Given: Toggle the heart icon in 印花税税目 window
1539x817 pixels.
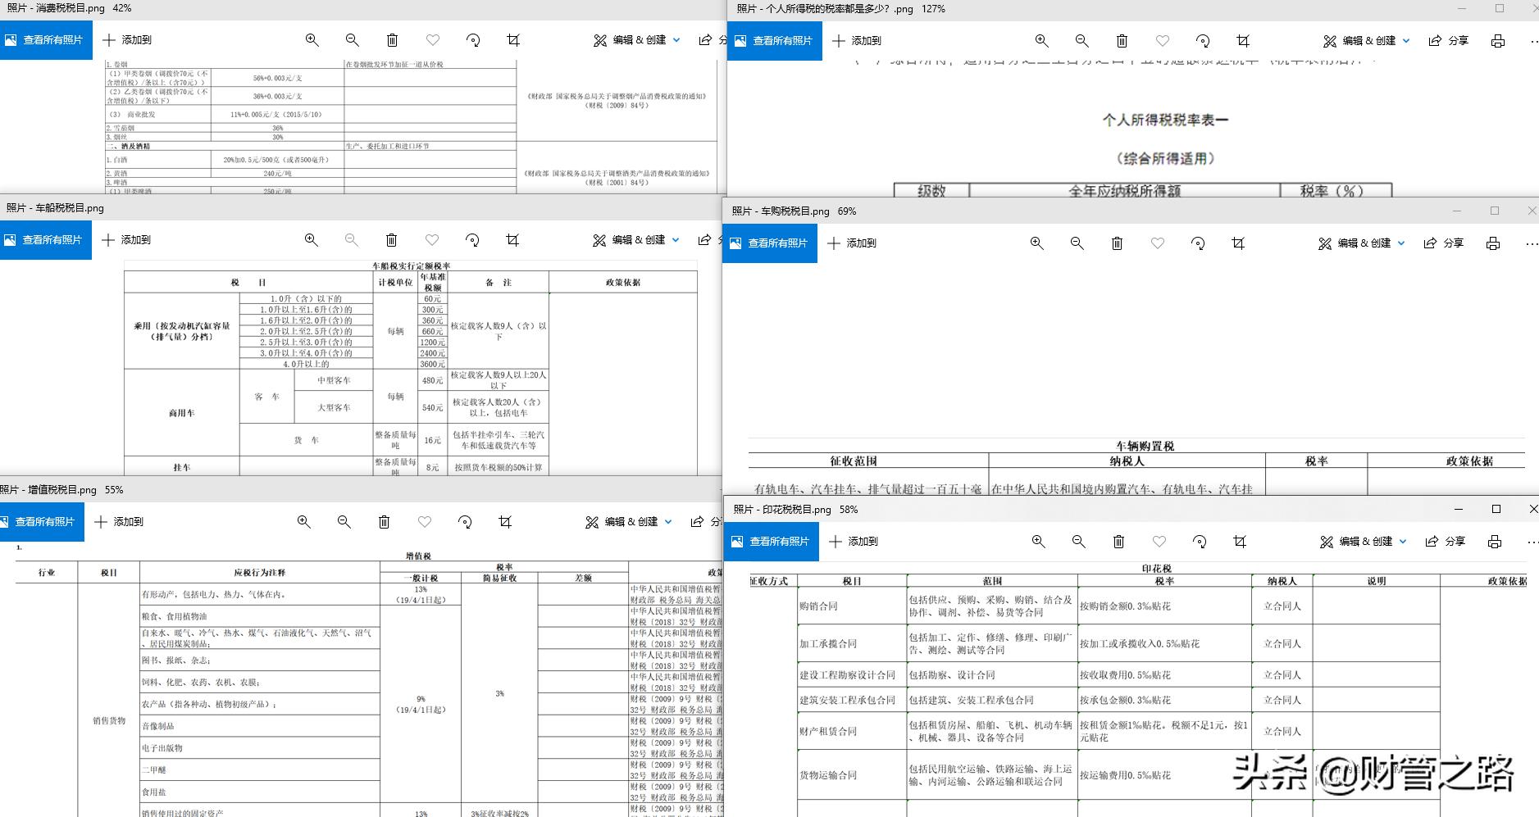Looking at the screenshot, I should pos(1159,541).
